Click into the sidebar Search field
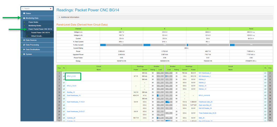This screenshot has width=277, height=127. point(35,9)
